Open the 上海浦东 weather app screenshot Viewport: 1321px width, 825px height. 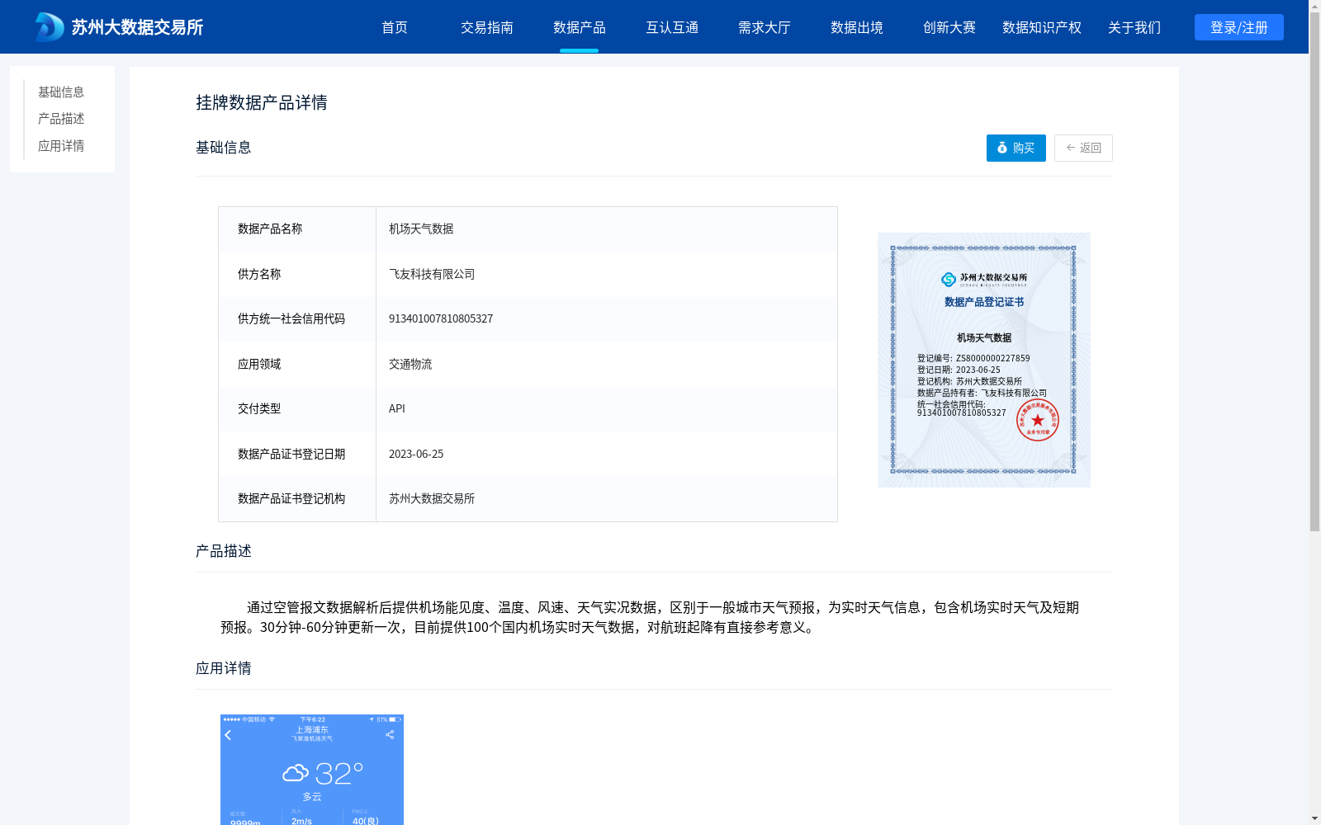tap(312, 770)
